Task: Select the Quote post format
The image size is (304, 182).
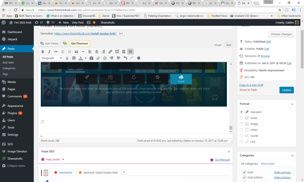Action: point(241,136)
